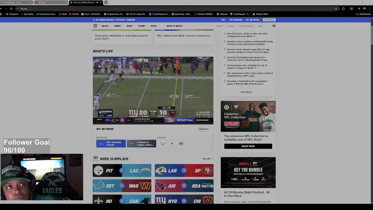Open the Tradingview bookmark

point(12,14)
